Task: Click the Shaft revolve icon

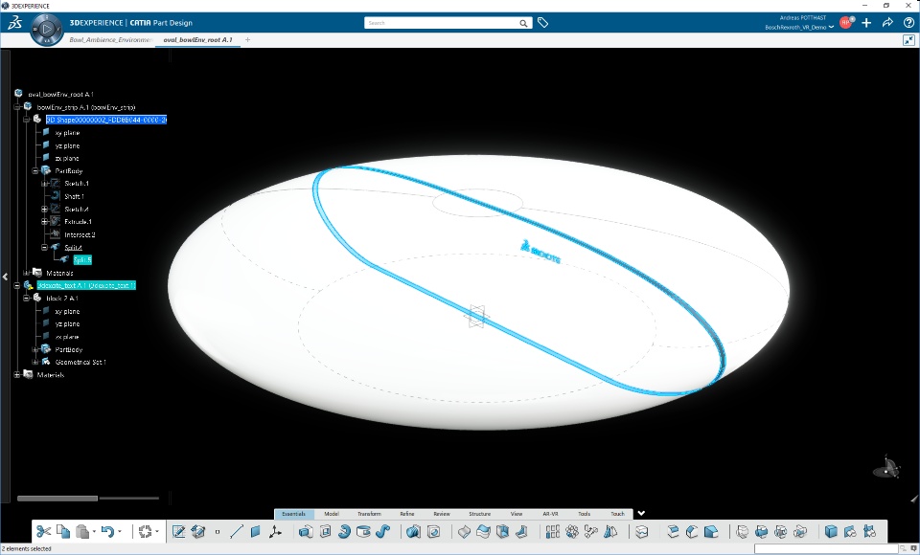Action: 344,532
